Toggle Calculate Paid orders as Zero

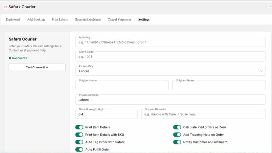pyautogui.click(x=177, y=127)
